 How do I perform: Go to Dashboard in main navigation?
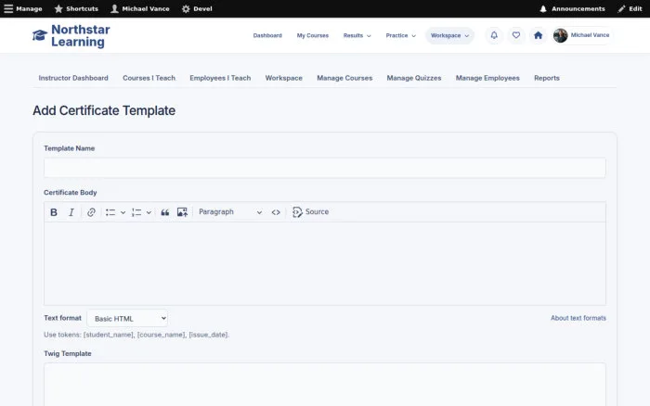267,35
